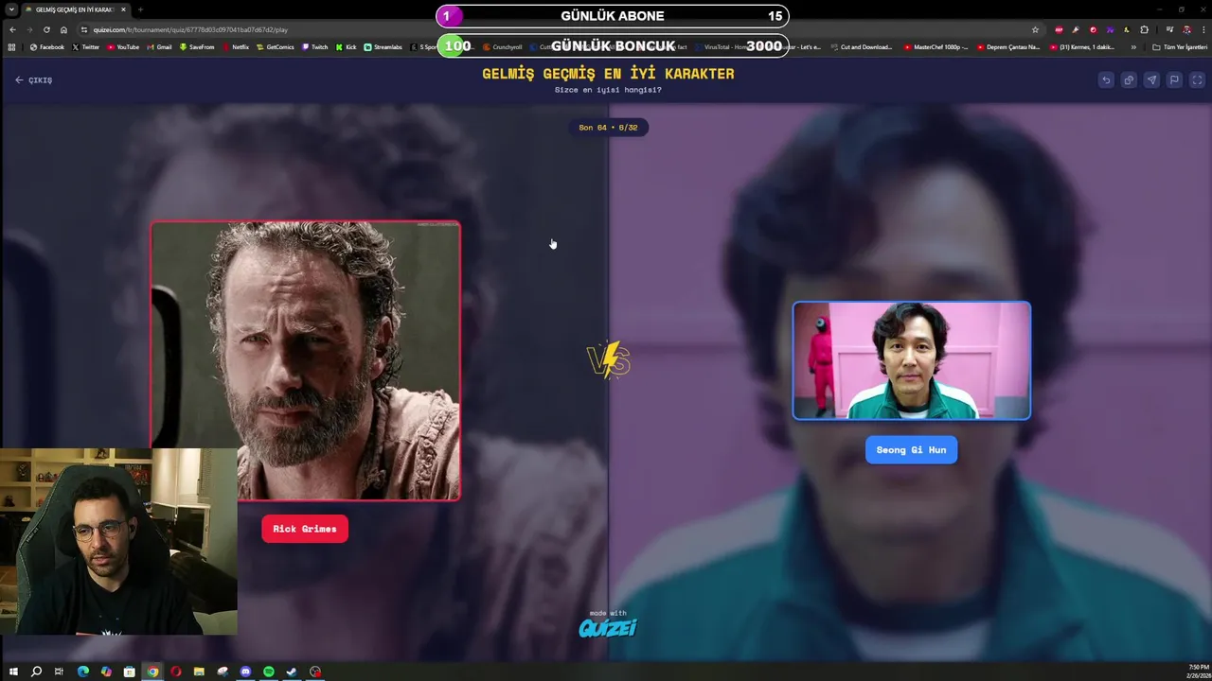Bookmark this page with star icon
1212x681 pixels.
[x=1035, y=29]
